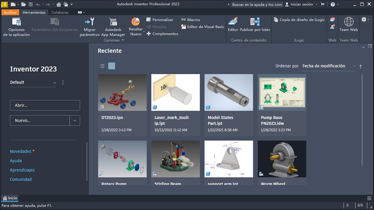The image size is (374, 210).
Task: Click the Abrir... button
Action: pyautogui.click(x=45, y=105)
